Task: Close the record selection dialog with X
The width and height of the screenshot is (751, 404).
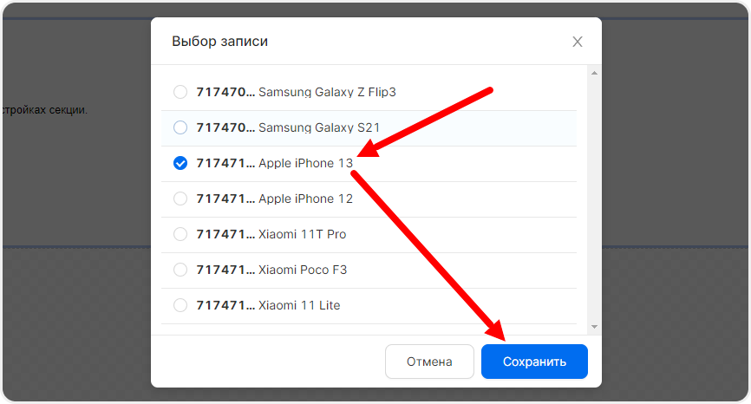Action: click(578, 42)
